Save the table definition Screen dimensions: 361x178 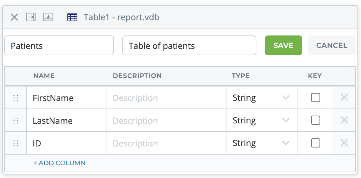coord(283,45)
